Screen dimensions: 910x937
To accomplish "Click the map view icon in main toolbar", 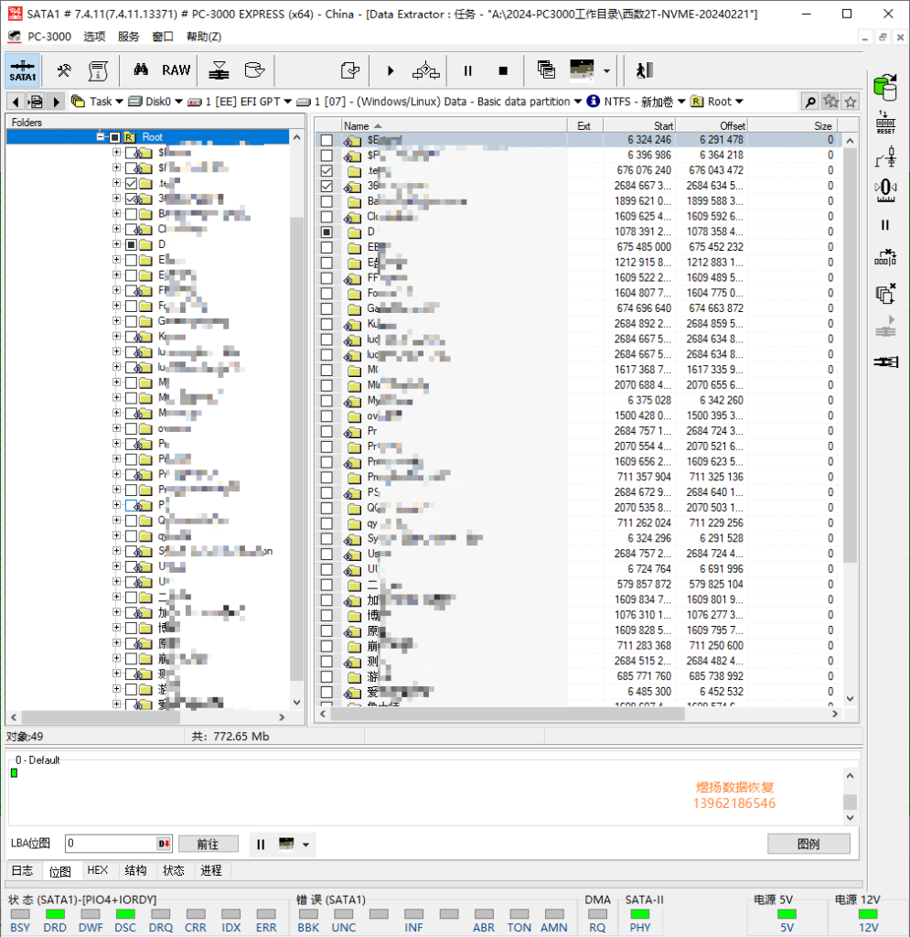I will (x=583, y=70).
